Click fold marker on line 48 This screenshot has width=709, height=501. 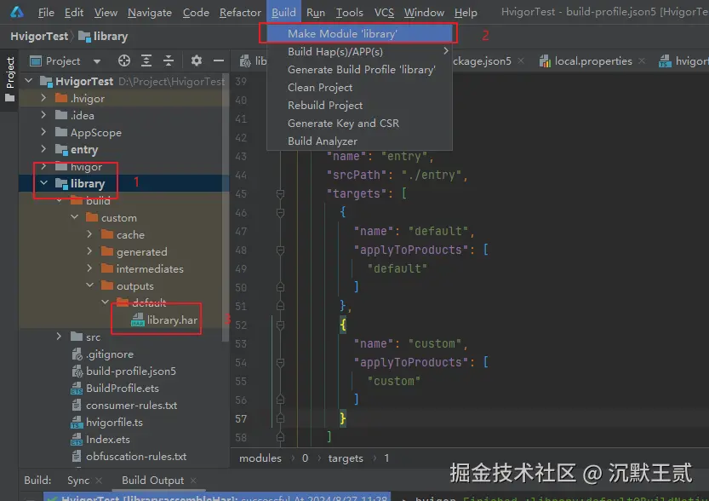pos(280,250)
